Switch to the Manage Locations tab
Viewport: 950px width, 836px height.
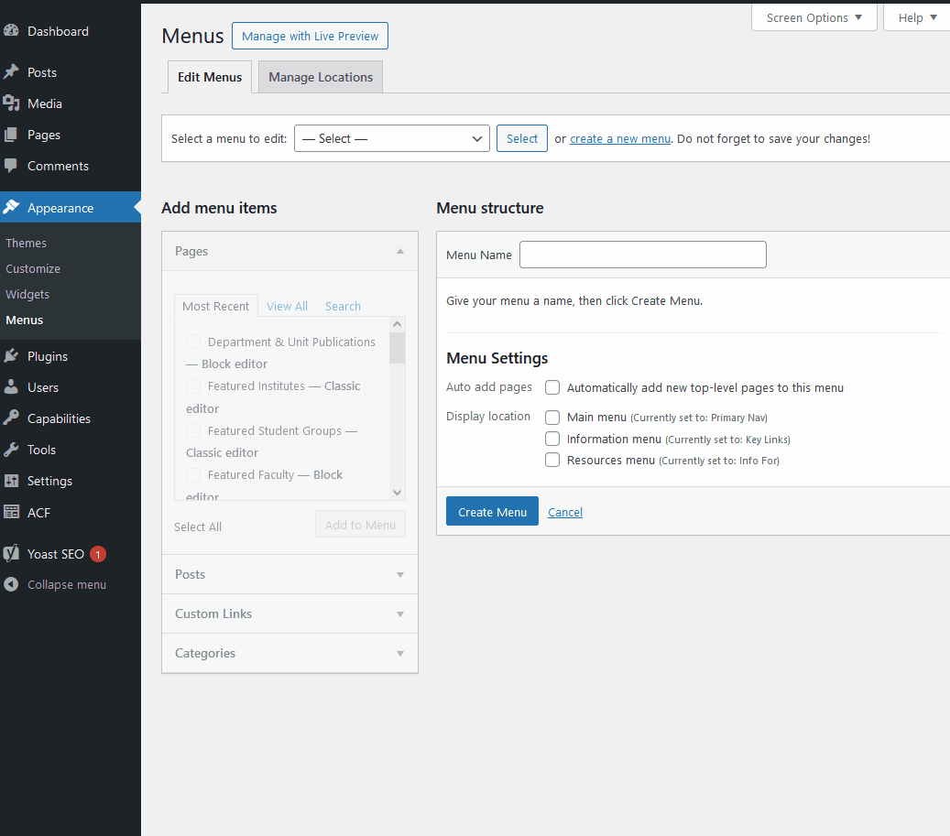click(320, 77)
